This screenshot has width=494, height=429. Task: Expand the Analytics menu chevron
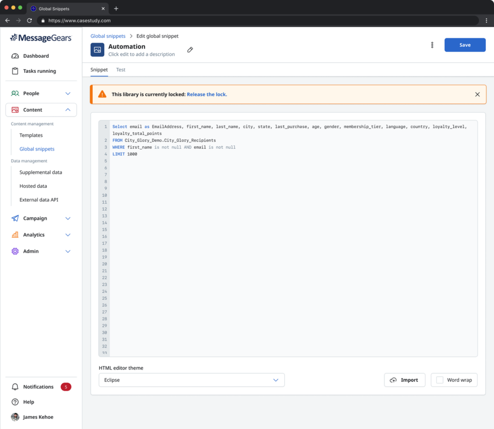(x=68, y=235)
